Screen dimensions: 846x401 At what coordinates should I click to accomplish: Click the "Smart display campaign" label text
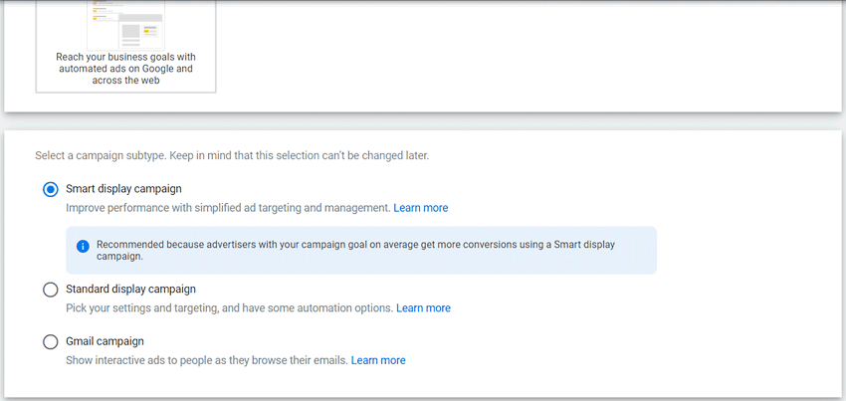(123, 188)
